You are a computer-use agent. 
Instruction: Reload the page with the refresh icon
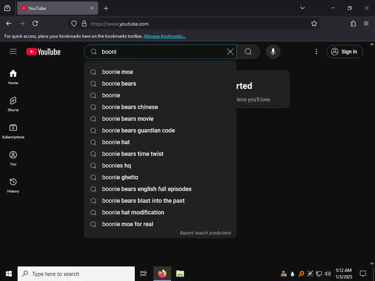tap(35, 24)
